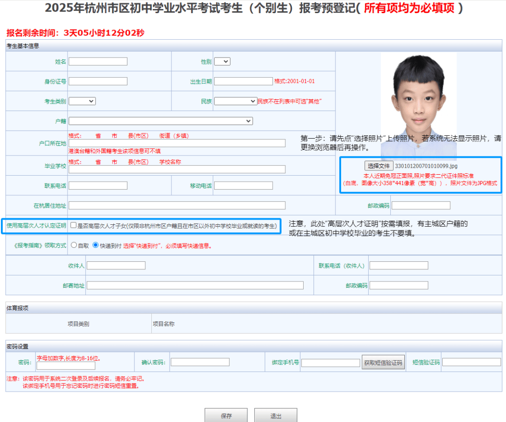Open the 民族 dropdown list
The image size is (506, 422).
pyautogui.click(x=235, y=101)
